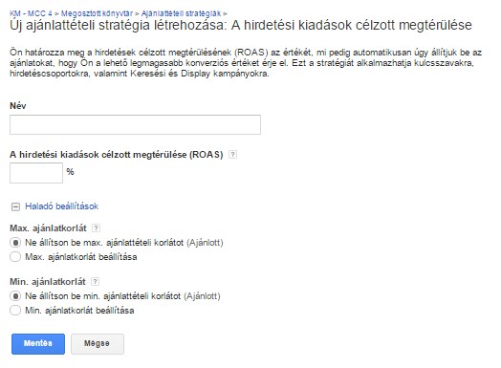Click the Min. ajánlatkorlát section label
Viewport: 501px width, 368px height.
(x=48, y=281)
